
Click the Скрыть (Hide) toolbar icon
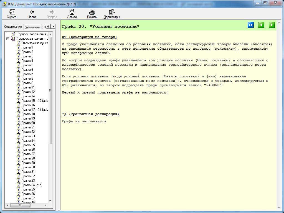12,12
